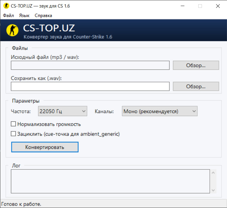Viewport: 227px width, 208px height.
Task: Click the status text Готово к работе.
Action: [21, 204]
